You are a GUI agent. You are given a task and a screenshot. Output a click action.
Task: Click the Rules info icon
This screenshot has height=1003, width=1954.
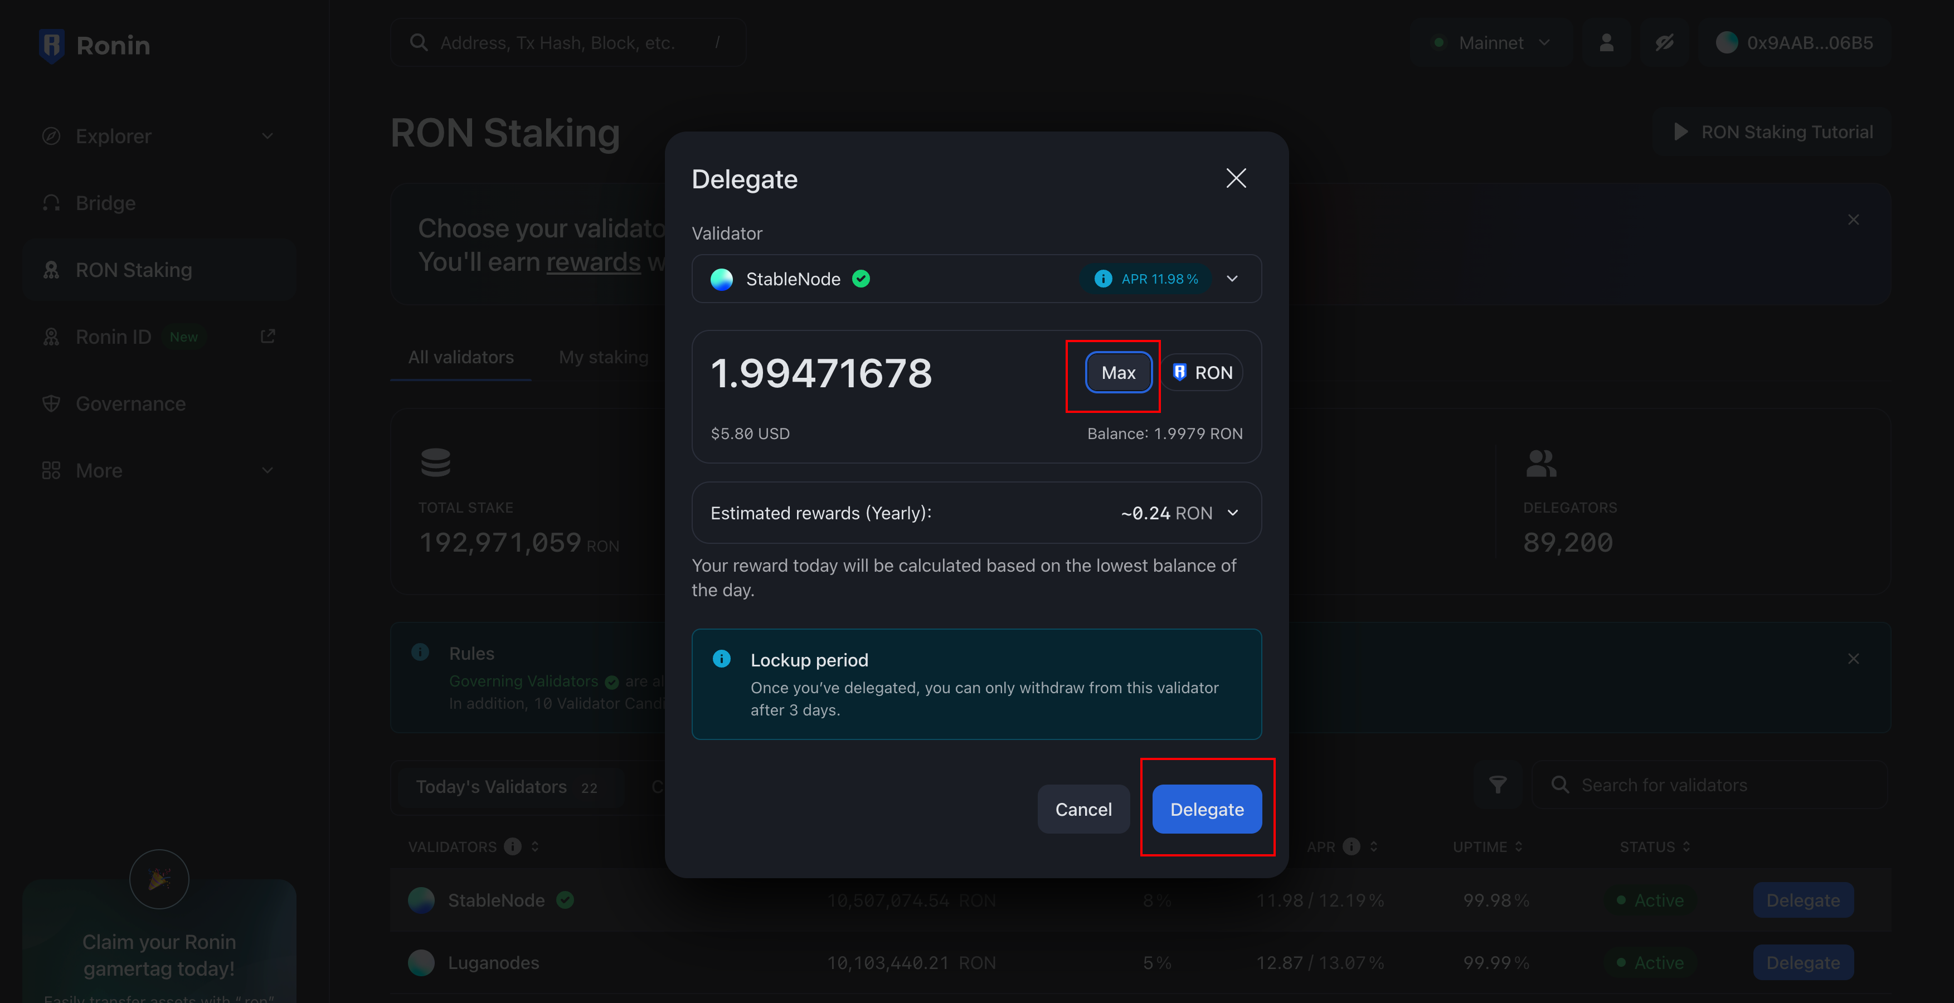(420, 652)
